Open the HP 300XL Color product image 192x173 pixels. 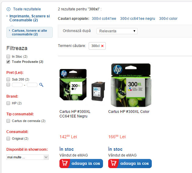[x=131, y=85]
